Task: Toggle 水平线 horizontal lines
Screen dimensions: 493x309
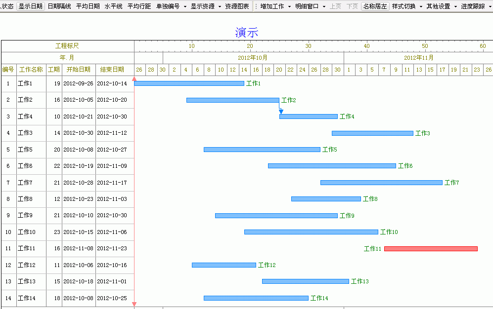Action: [113, 6]
